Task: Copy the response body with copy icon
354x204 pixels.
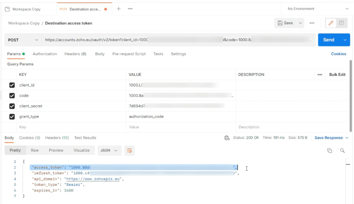Action: [x=330, y=151]
